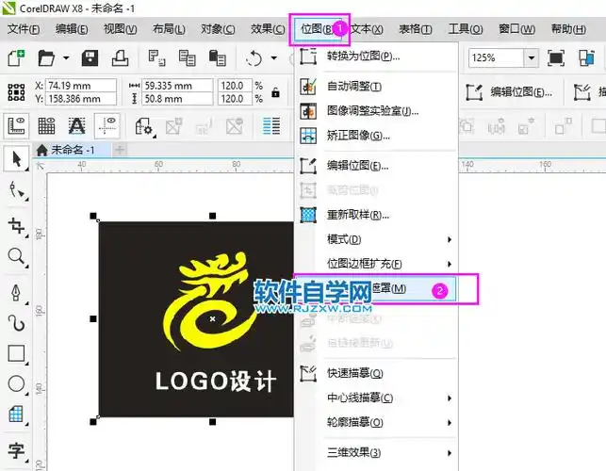Toggle show rulers button

point(15,125)
